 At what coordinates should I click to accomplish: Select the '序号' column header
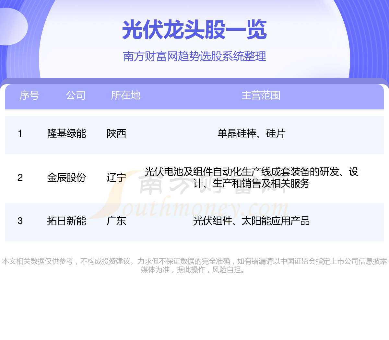tap(29, 95)
